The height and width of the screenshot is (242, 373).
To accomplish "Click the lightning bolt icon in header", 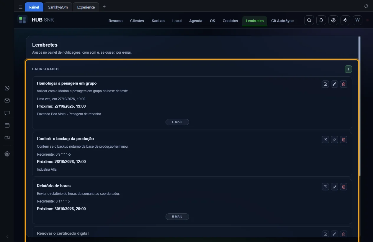I will (x=345, y=20).
